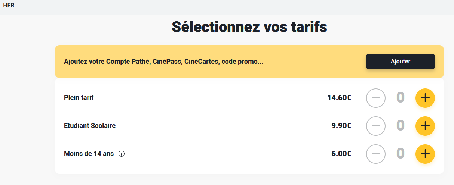Click the Moins de 14 ans quantity number

[x=400, y=154]
